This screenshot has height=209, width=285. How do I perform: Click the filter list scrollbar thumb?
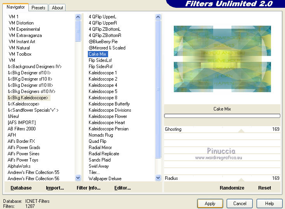pos(158,89)
